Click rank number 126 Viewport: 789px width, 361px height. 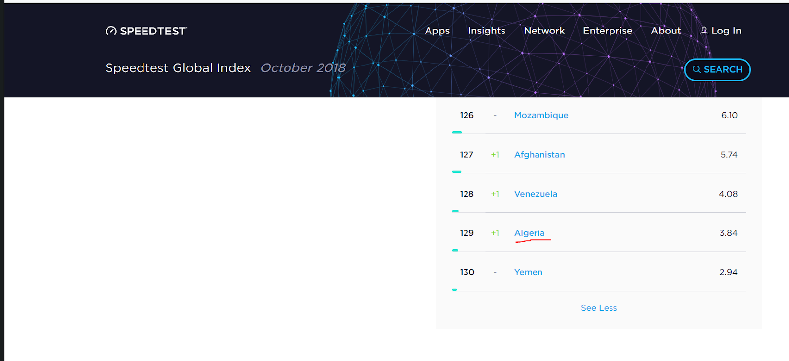(466, 115)
